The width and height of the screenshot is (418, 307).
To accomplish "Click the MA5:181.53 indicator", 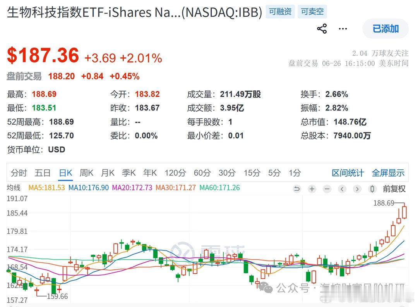I will [47, 188].
